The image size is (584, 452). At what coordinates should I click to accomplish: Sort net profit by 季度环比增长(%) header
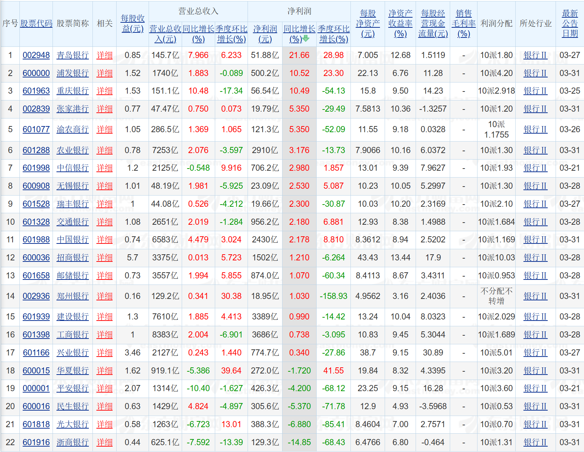[x=334, y=34]
